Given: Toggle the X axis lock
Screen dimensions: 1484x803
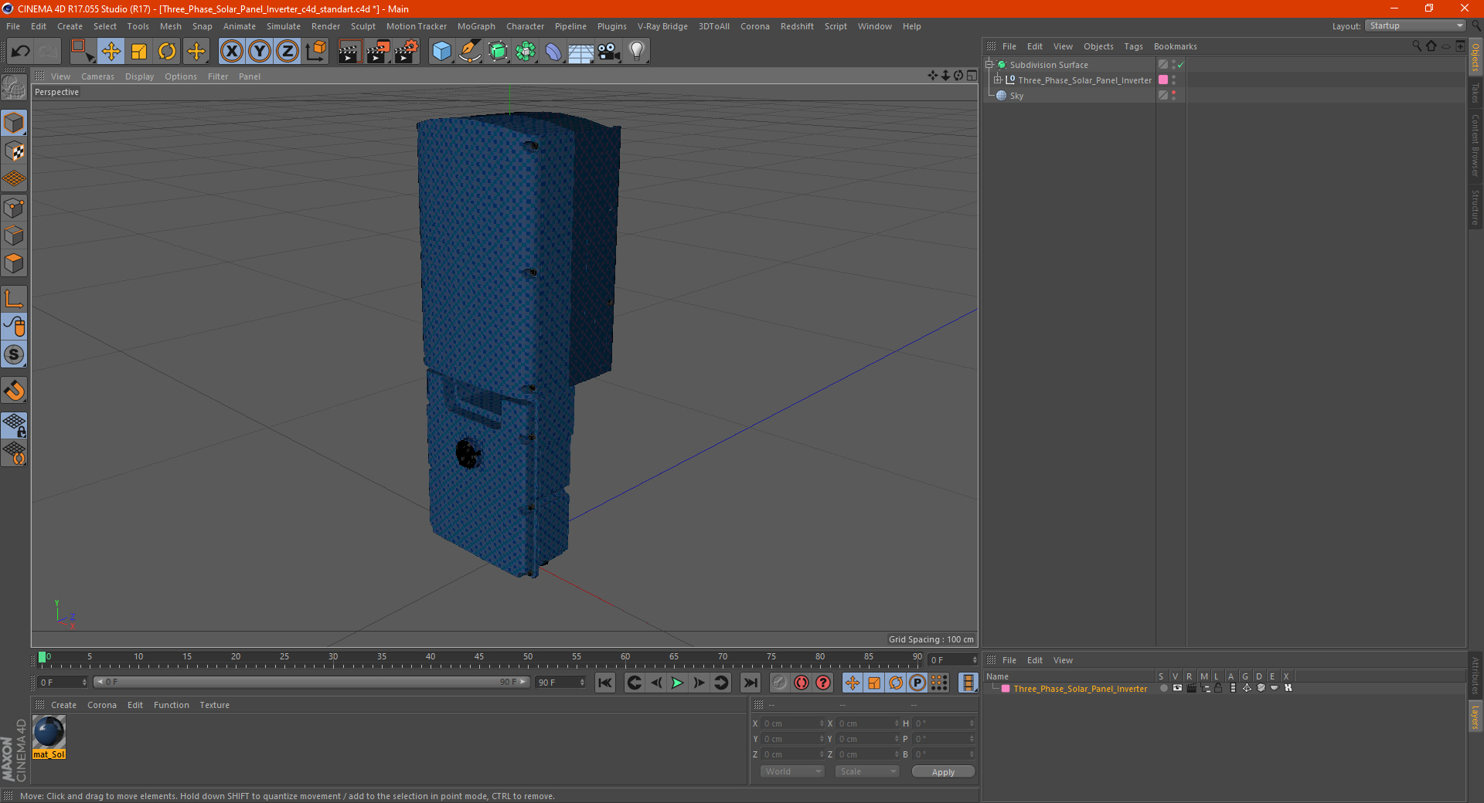Looking at the screenshot, I should pyautogui.click(x=231, y=52).
